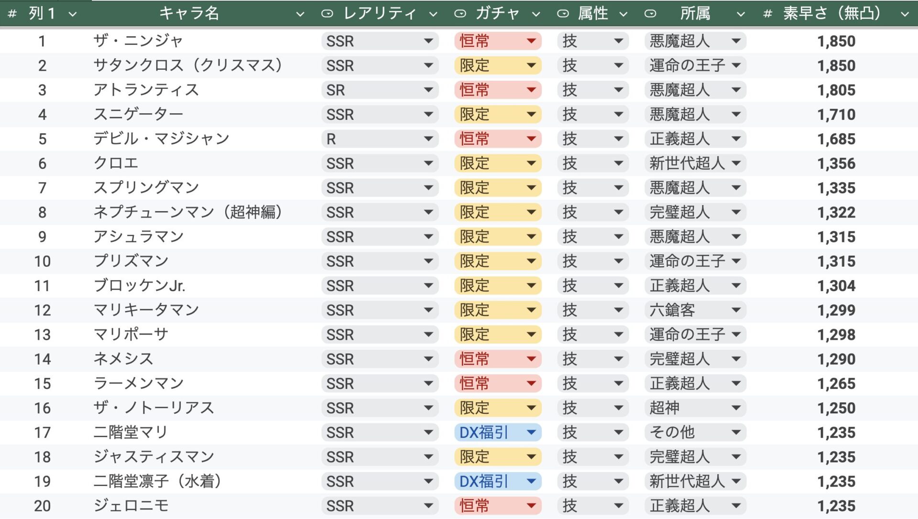Click number-type icon beside 素早さ header
918x519 pixels.
767,14
